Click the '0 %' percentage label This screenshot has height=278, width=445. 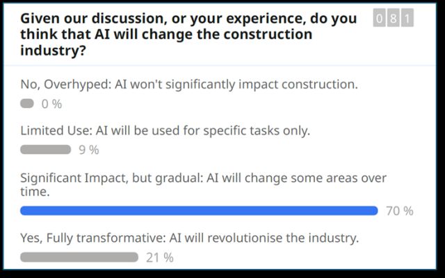click(x=51, y=104)
